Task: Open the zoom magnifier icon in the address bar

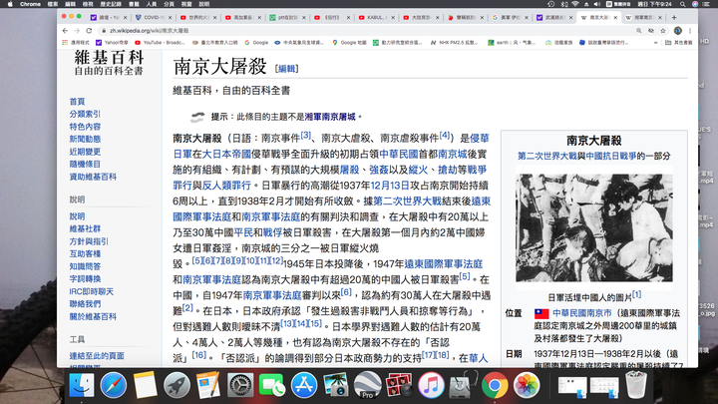Action: click(x=639, y=31)
